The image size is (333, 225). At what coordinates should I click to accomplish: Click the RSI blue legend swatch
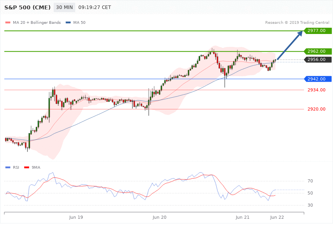(8, 168)
